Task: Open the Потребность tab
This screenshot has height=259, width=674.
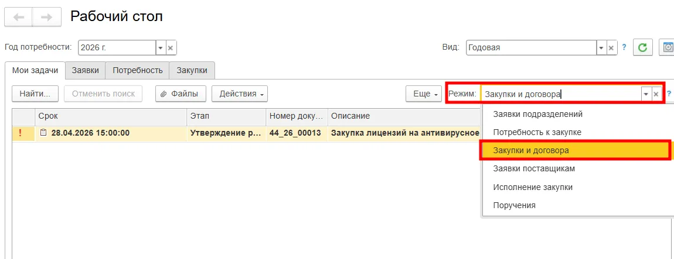Action: click(x=138, y=71)
